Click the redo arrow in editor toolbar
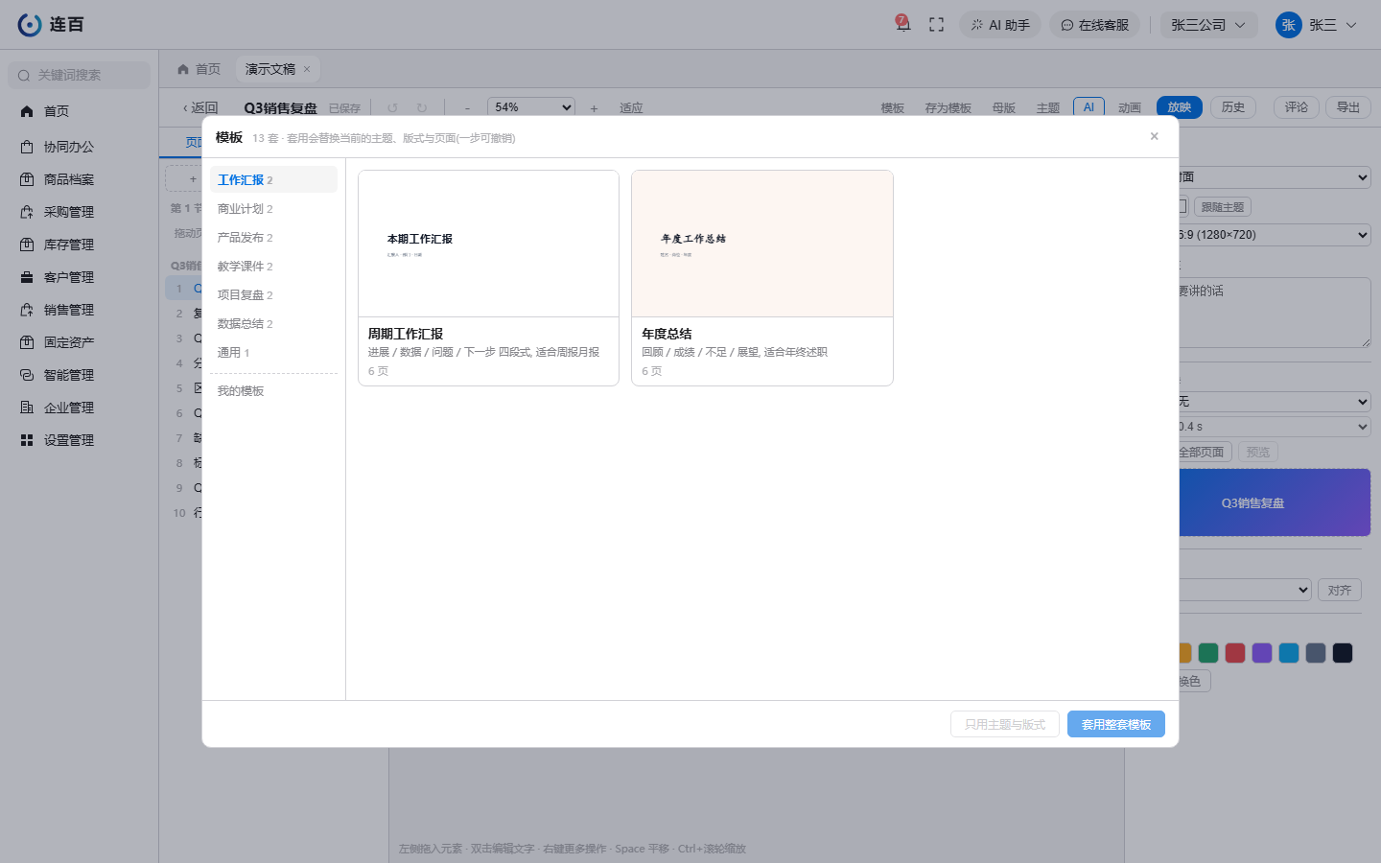 tap(422, 108)
